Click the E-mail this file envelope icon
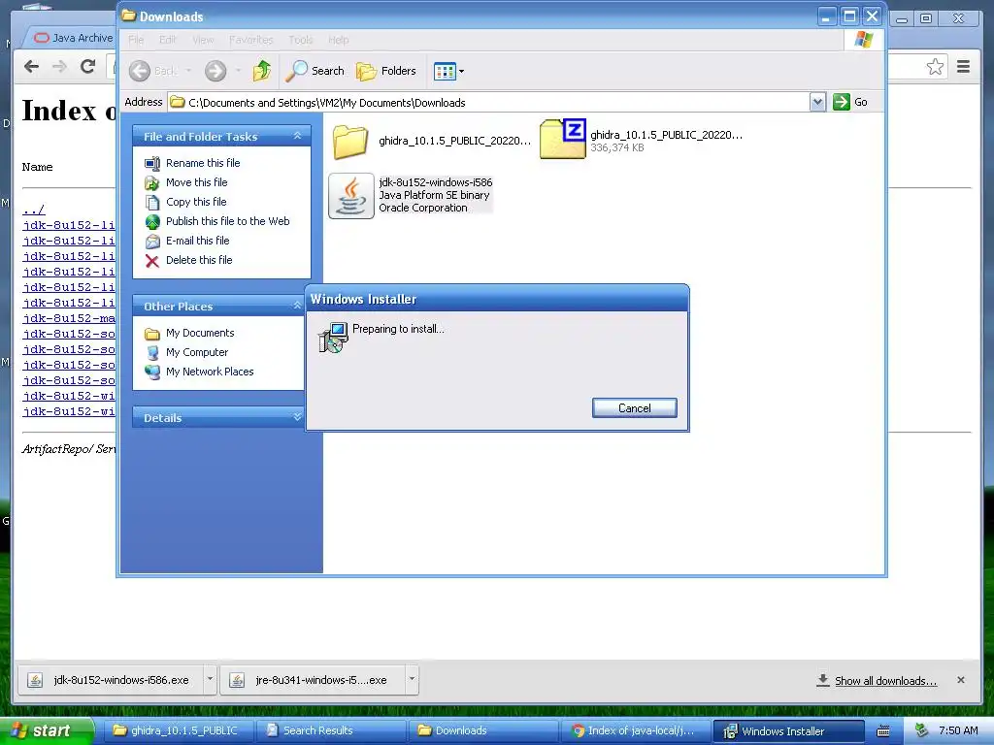Screen dimensions: 994x745 [x=152, y=242]
